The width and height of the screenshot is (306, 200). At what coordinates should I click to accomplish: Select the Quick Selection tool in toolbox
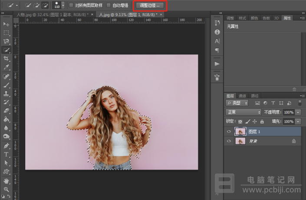6,50
